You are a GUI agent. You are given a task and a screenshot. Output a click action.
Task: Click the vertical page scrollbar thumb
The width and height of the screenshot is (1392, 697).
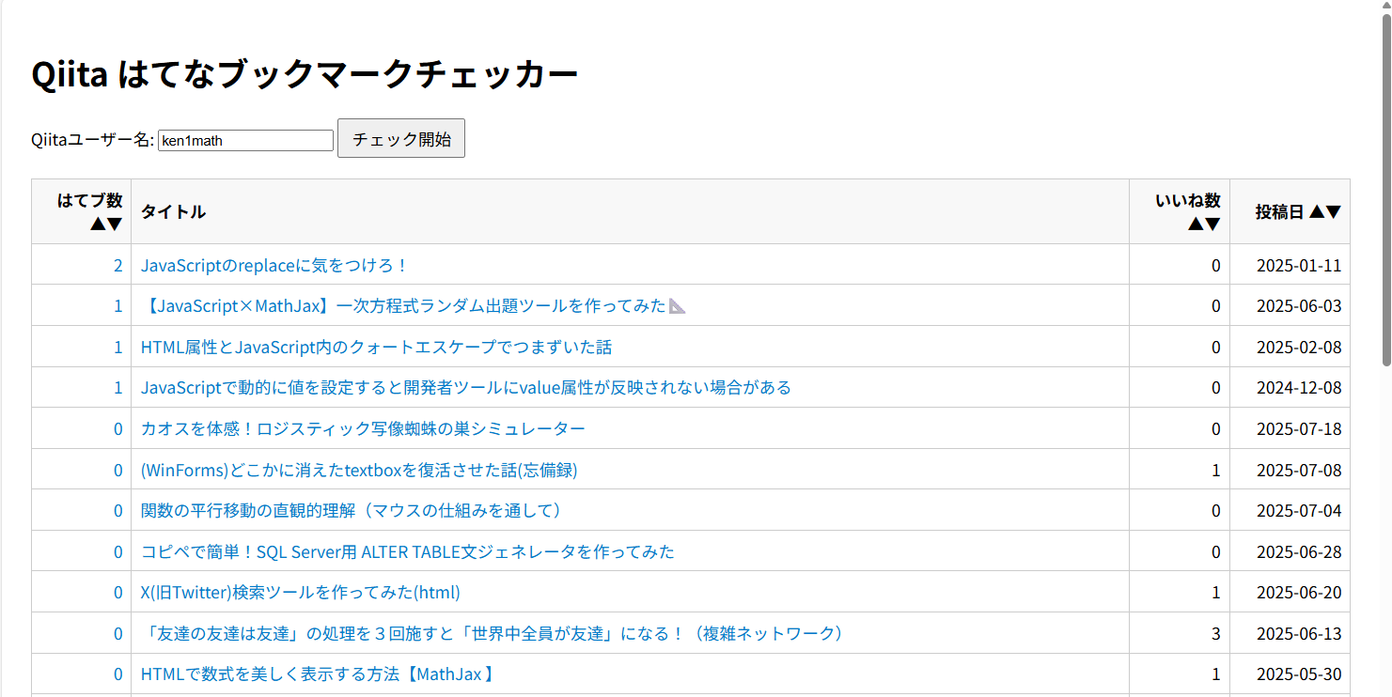[1385, 190]
